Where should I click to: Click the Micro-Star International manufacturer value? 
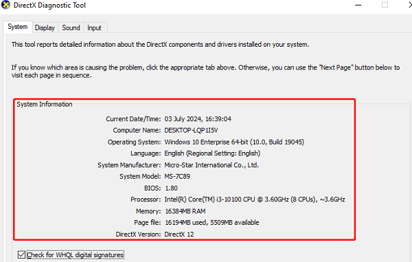click(x=211, y=165)
